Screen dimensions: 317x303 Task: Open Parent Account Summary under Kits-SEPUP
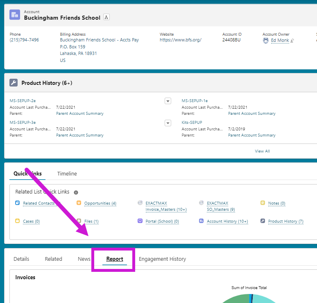pos(252,135)
